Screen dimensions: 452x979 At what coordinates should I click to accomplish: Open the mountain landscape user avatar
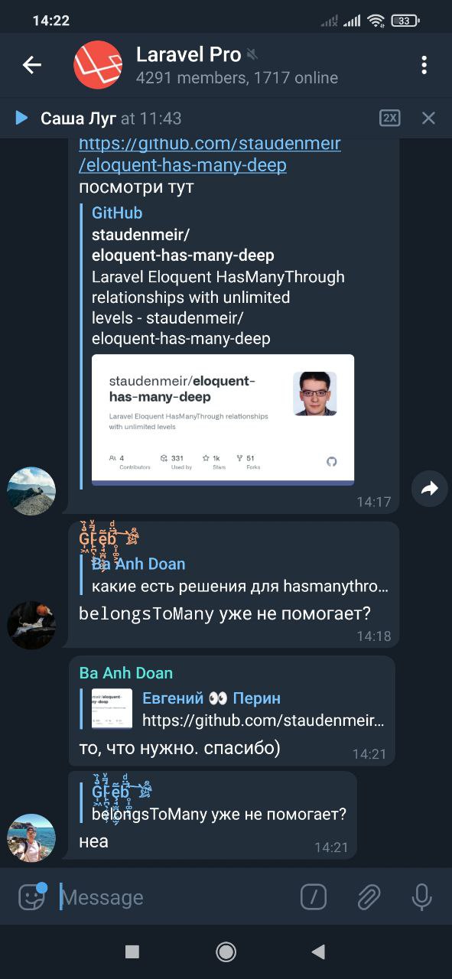31,491
